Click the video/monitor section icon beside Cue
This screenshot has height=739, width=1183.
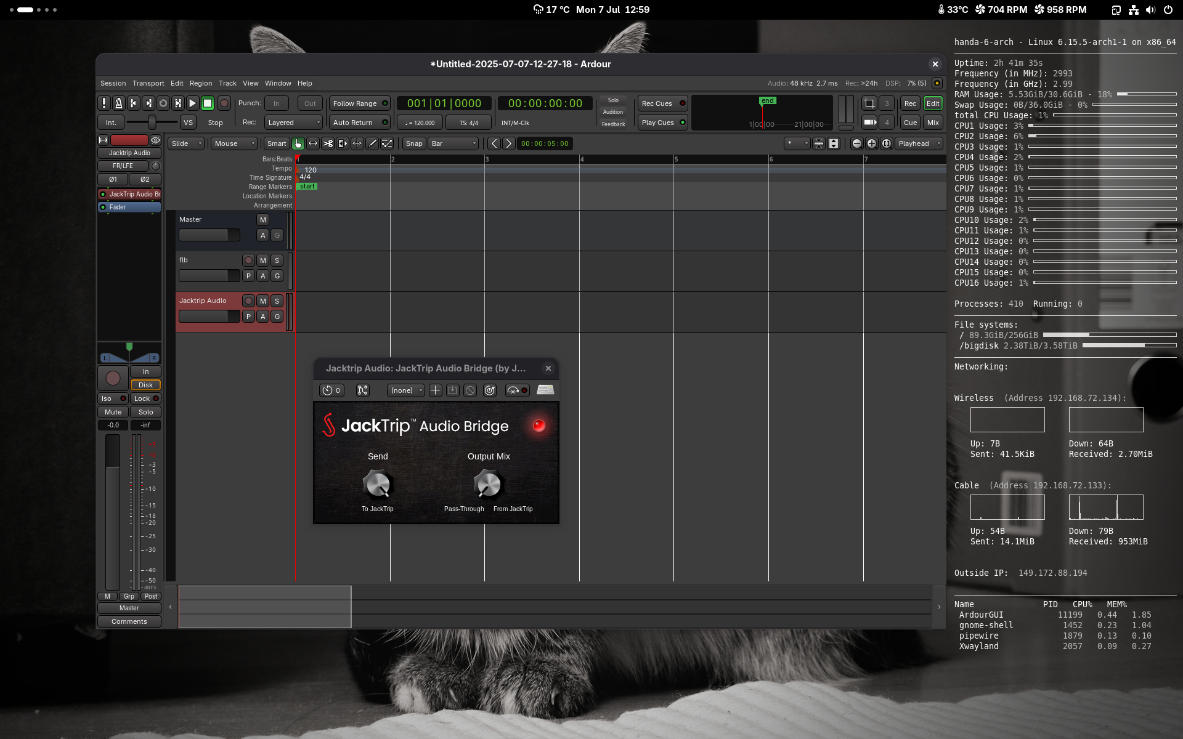coord(869,123)
